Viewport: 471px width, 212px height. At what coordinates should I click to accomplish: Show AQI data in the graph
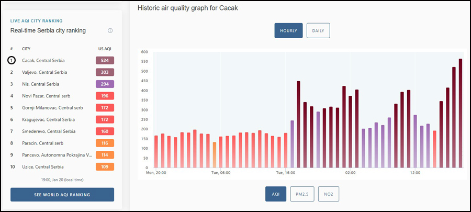[275, 194]
